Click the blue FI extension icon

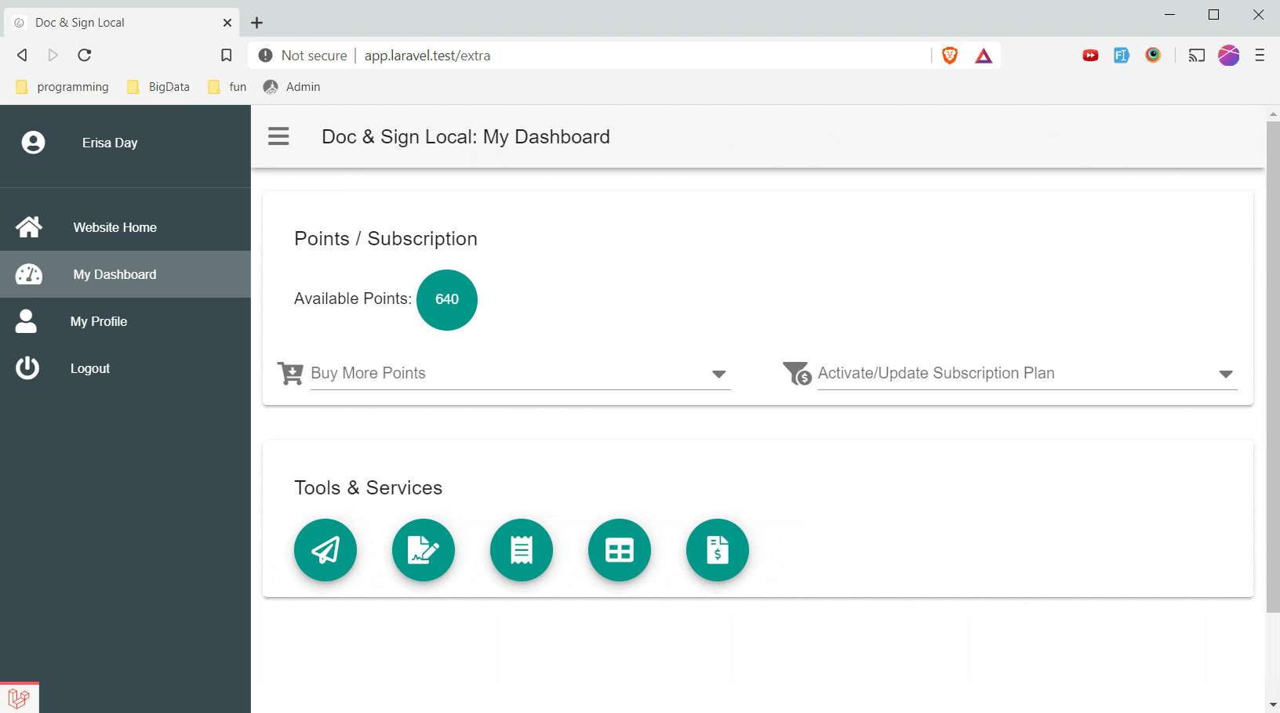[x=1122, y=56]
